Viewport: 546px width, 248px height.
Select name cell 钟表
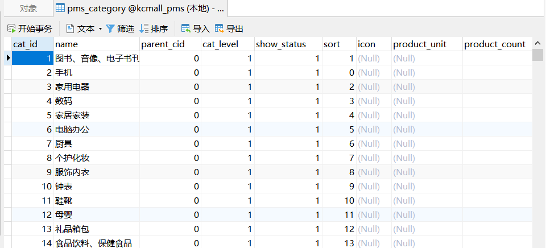click(97, 187)
